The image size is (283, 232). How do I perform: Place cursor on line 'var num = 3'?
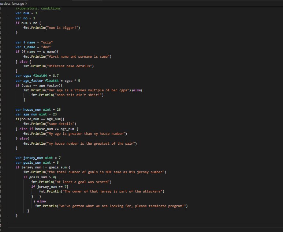click(x=26, y=13)
